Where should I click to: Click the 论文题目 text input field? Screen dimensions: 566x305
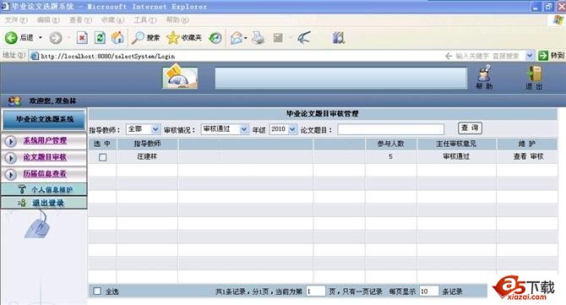tap(390, 129)
